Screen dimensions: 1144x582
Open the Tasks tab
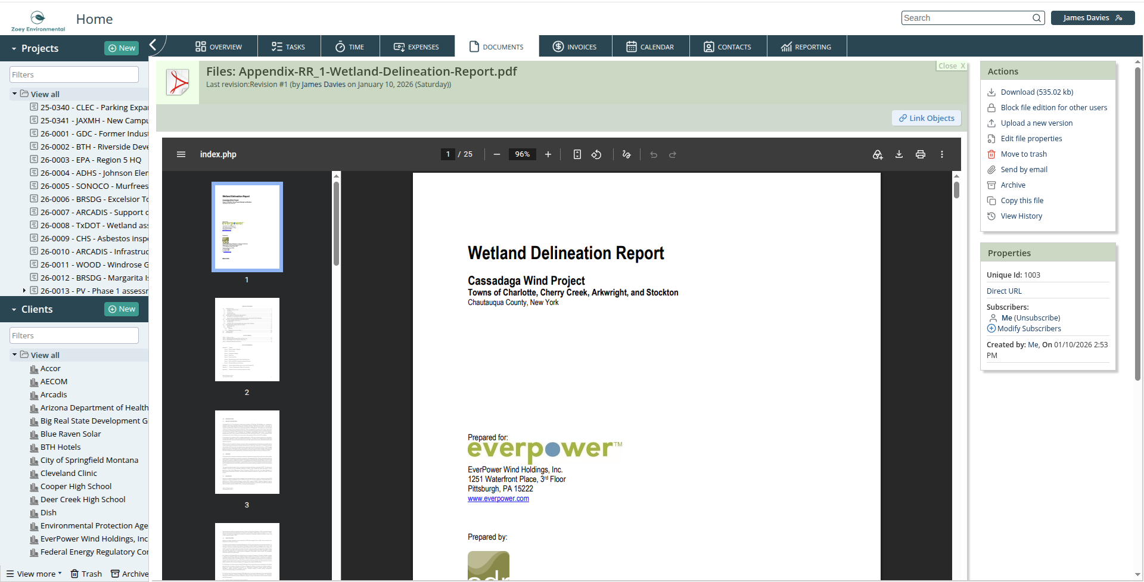(288, 46)
